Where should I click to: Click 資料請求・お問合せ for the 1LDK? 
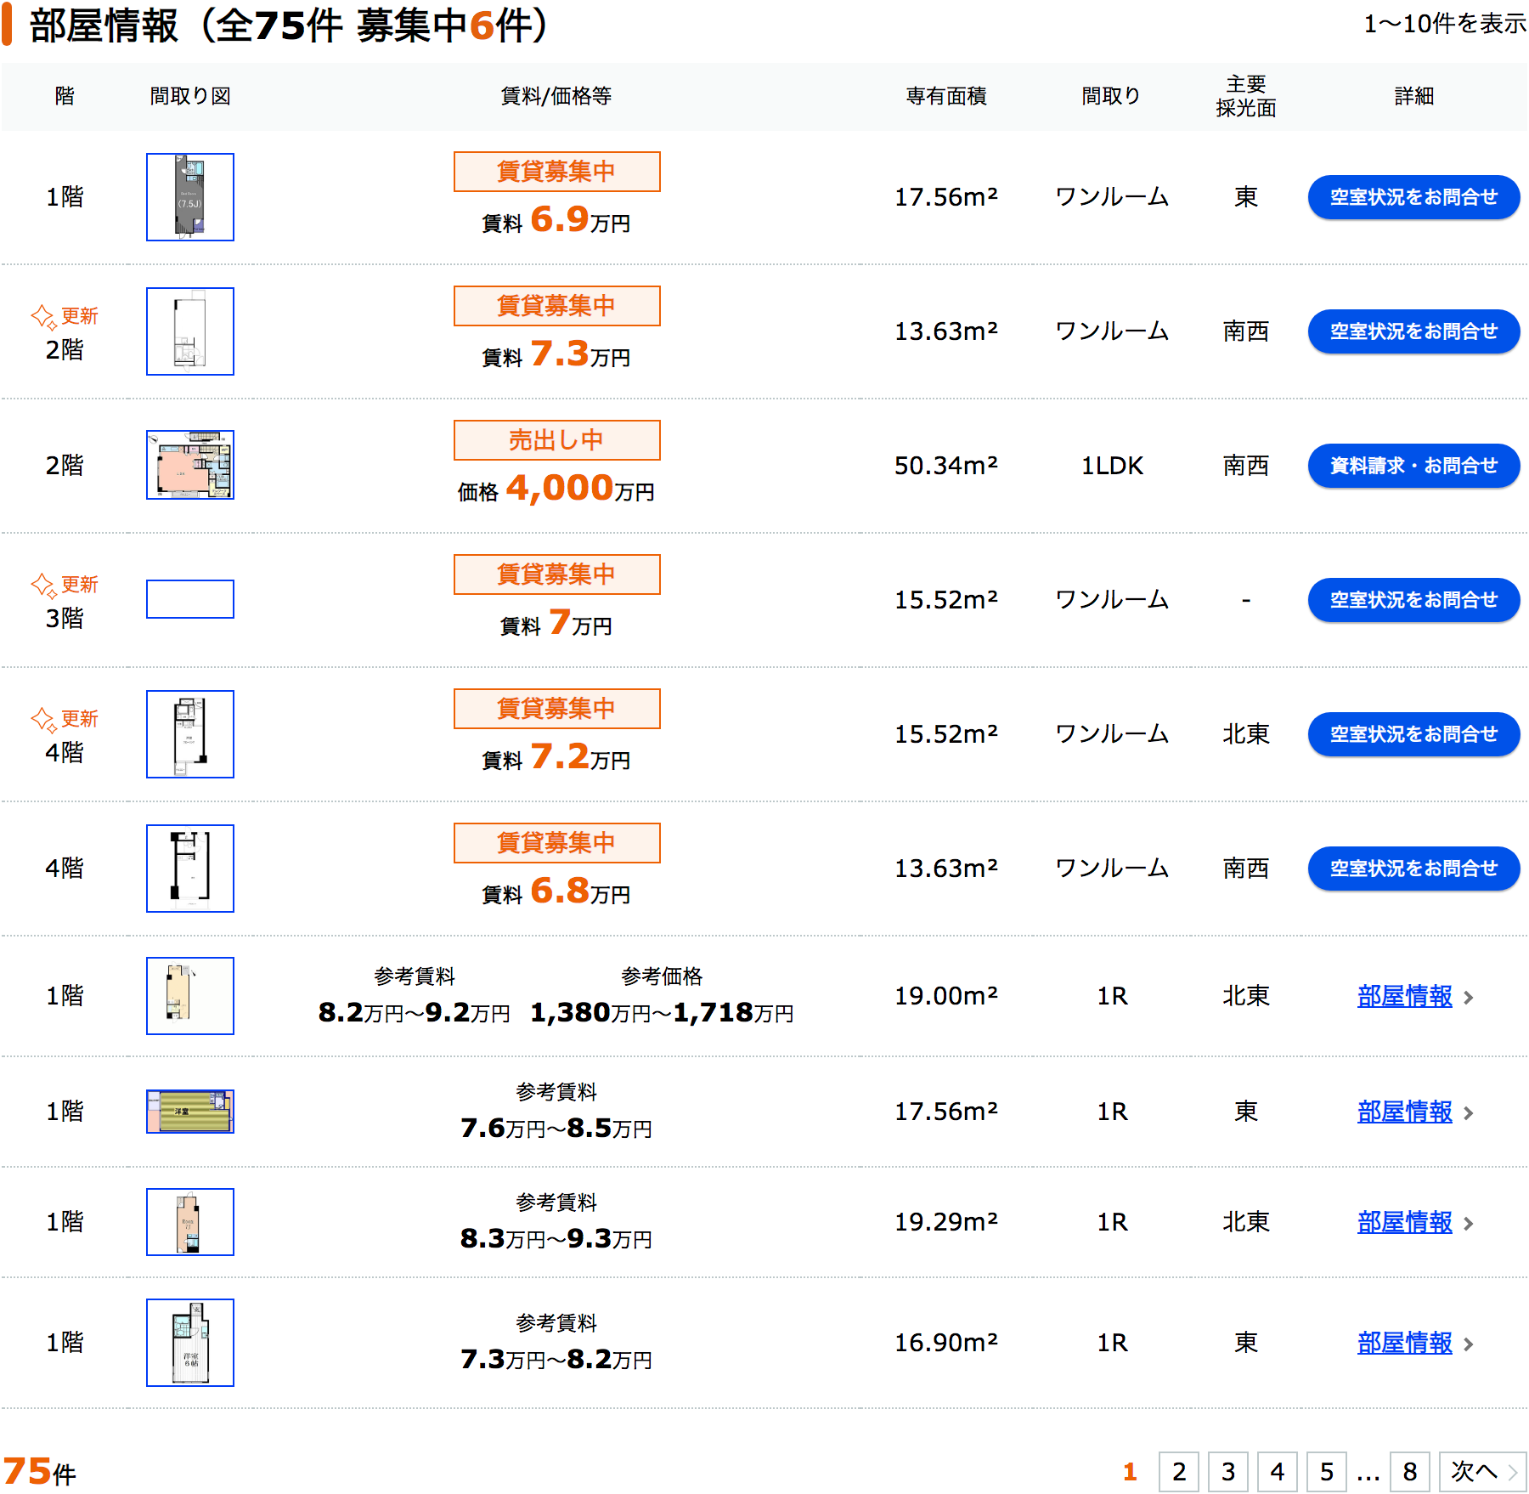click(1413, 466)
